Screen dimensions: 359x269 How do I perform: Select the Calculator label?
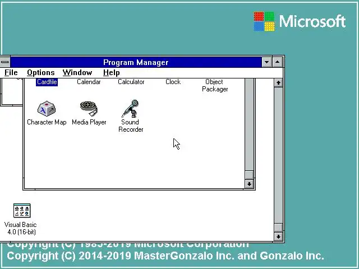pos(131,82)
